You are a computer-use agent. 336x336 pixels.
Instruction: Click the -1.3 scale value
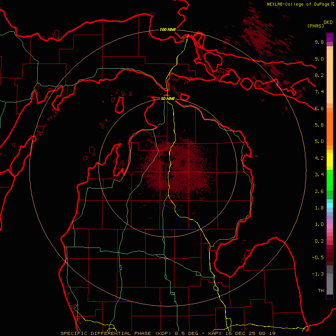pos(318,274)
